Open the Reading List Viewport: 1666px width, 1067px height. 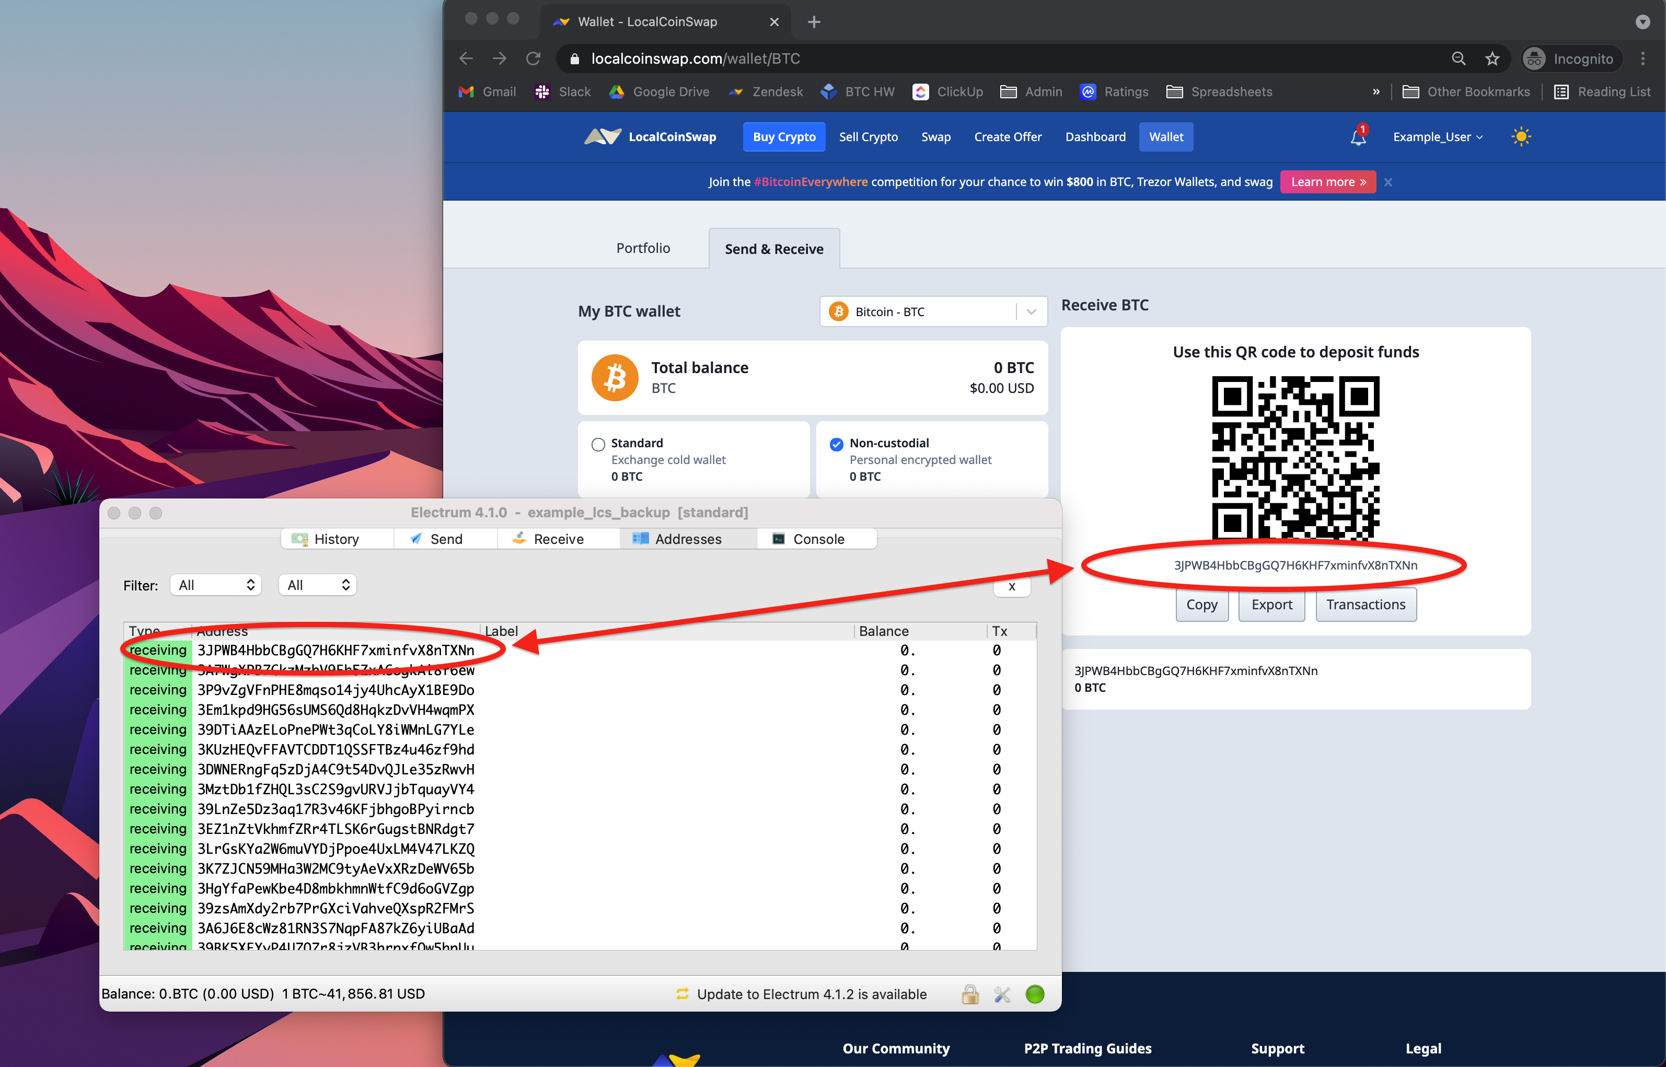1602,91
